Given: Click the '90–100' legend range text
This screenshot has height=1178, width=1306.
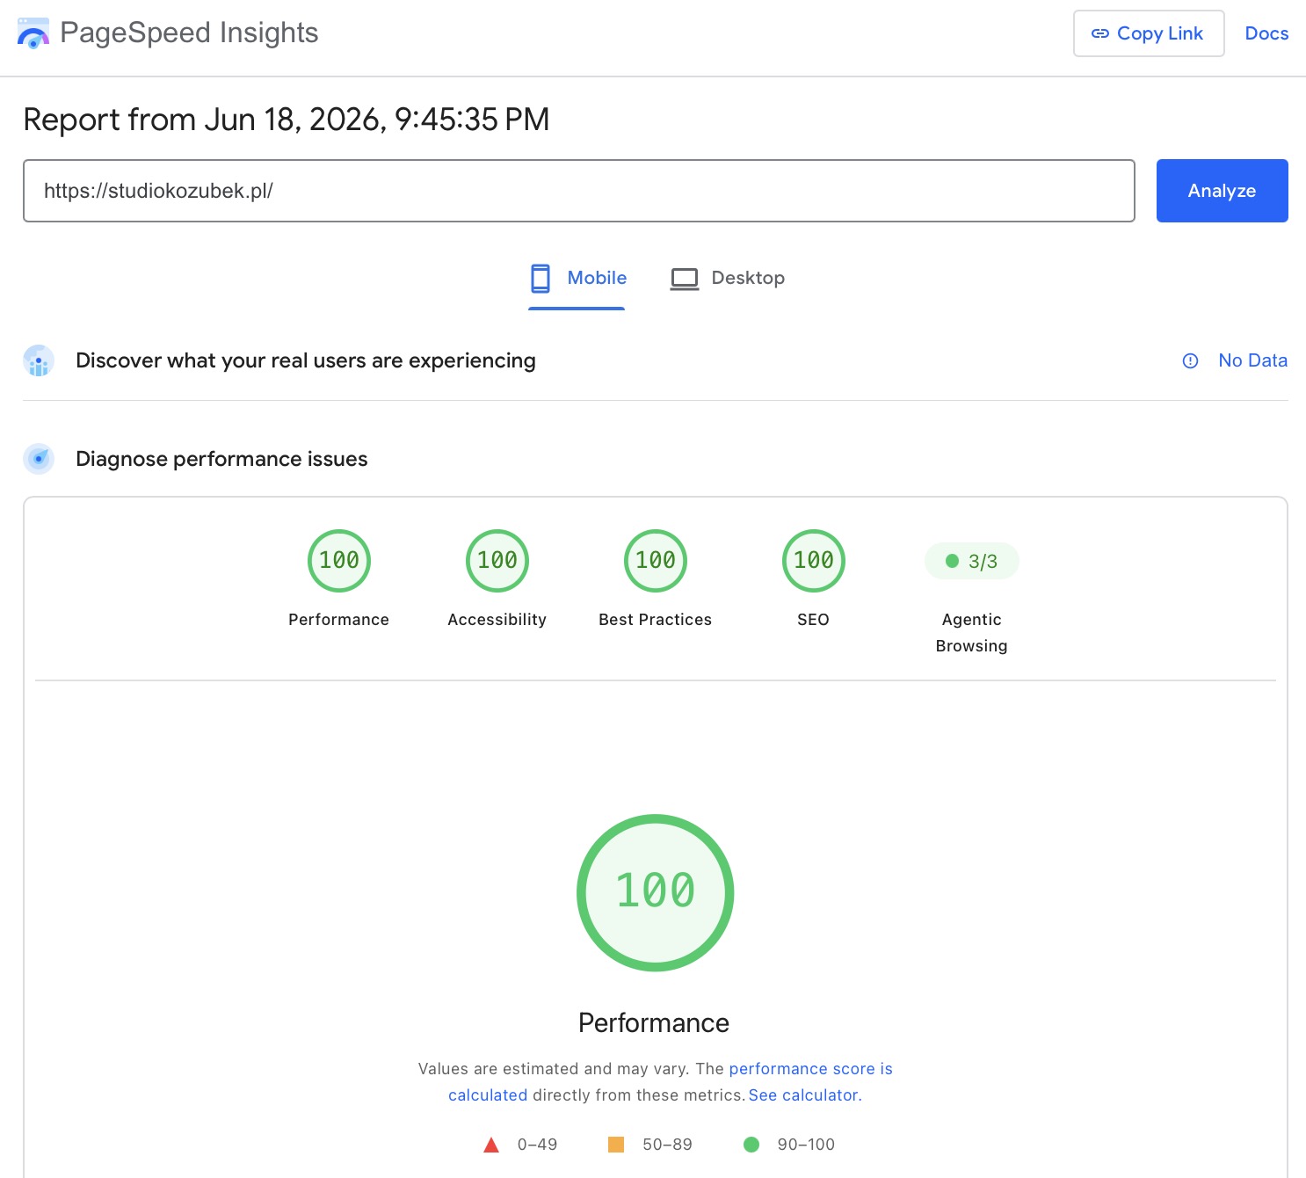Looking at the screenshot, I should click(806, 1145).
